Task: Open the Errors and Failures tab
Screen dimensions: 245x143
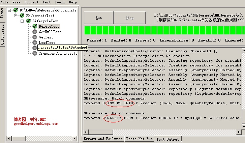Action: click(103, 139)
